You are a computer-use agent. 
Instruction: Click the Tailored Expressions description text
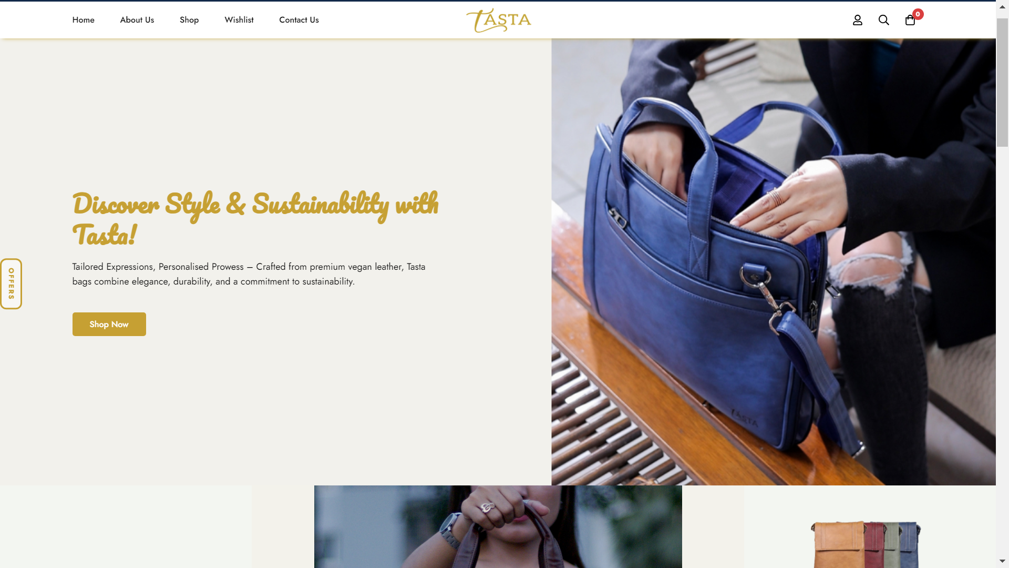tap(249, 274)
